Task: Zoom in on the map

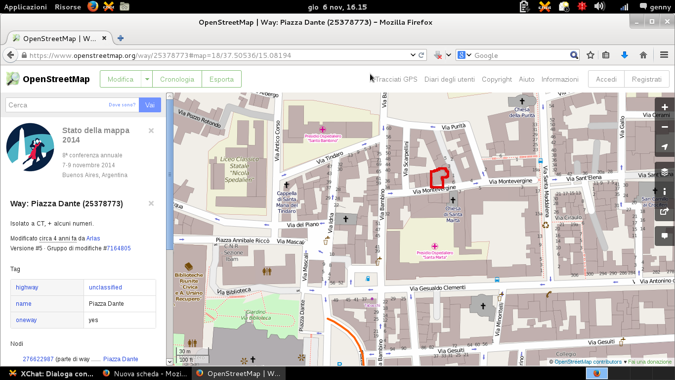Action: [x=665, y=107]
